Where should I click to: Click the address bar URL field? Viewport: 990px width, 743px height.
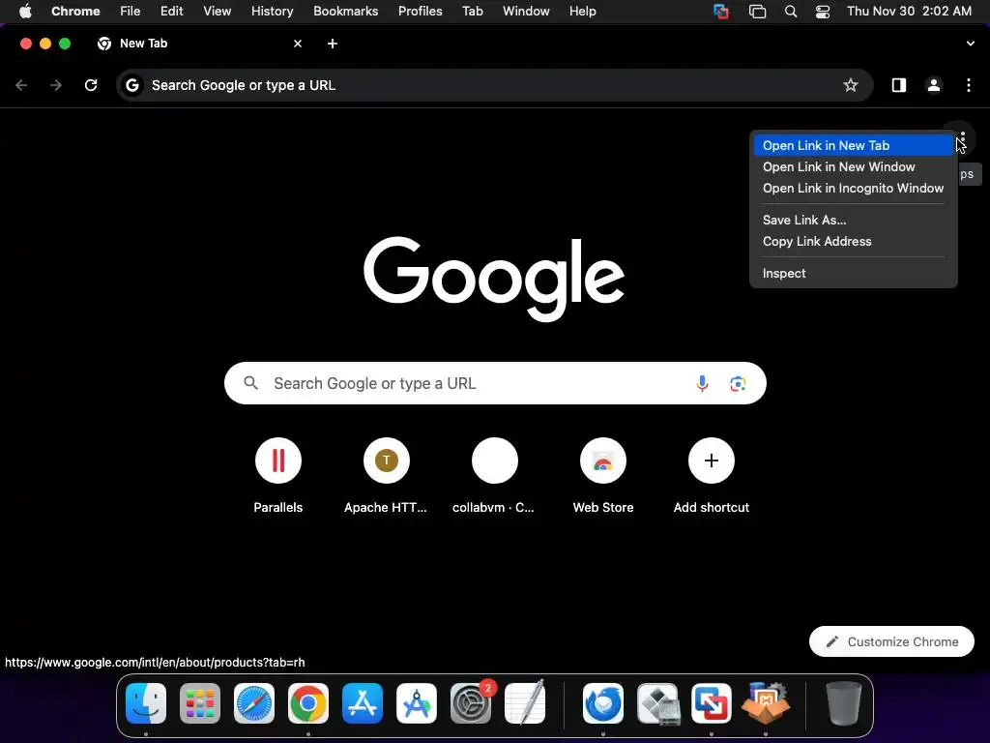[494, 85]
